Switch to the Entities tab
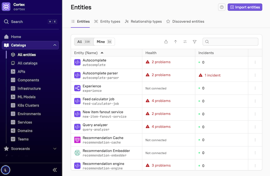The height and width of the screenshot is (176, 270). [80, 22]
